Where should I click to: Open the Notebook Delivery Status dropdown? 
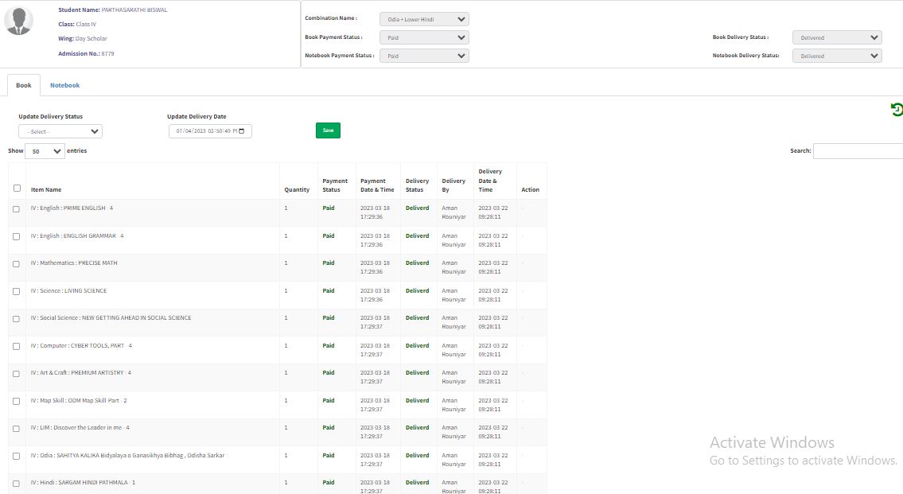837,56
